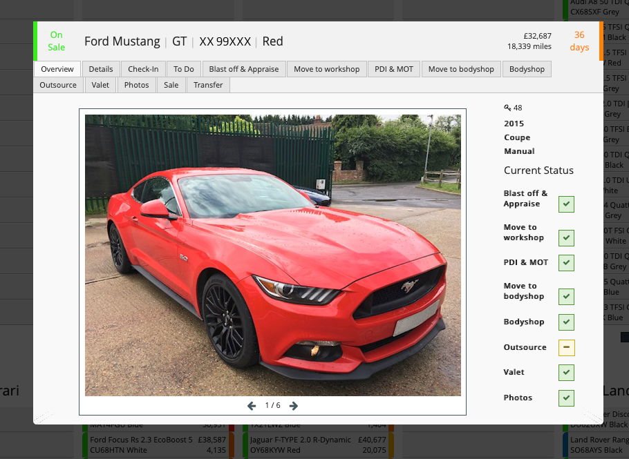
Task: Open Ford Focus Rs card in background list
Action: [158, 445]
